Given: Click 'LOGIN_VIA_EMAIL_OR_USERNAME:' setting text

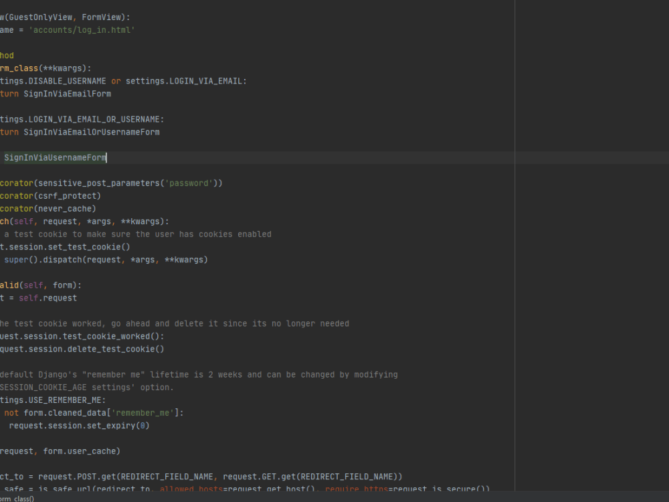Looking at the screenshot, I should pos(96,120).
